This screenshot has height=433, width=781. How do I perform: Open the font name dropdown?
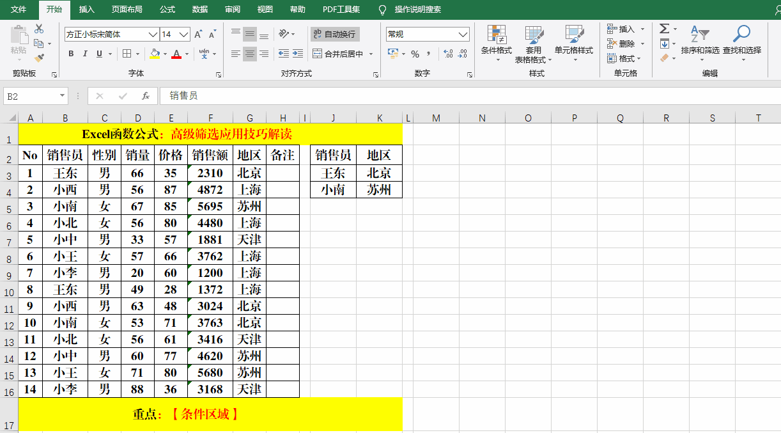153,34
